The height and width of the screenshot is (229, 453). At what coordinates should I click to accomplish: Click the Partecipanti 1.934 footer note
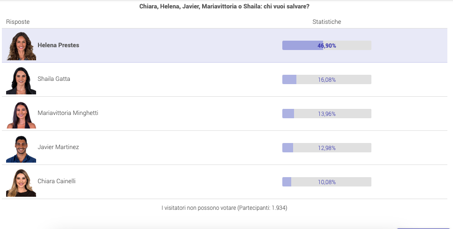coord(225,208)
